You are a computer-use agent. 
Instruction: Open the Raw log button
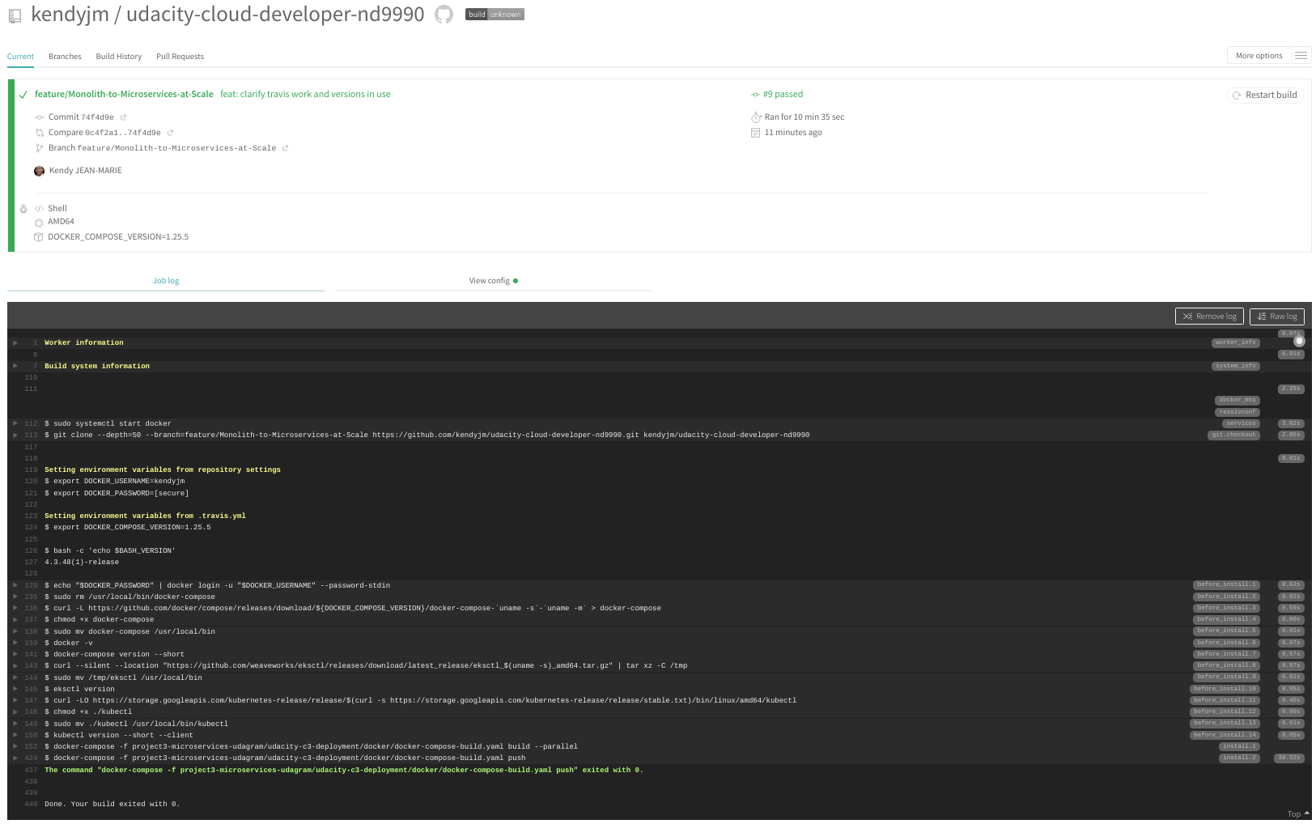click(1277, 316)
